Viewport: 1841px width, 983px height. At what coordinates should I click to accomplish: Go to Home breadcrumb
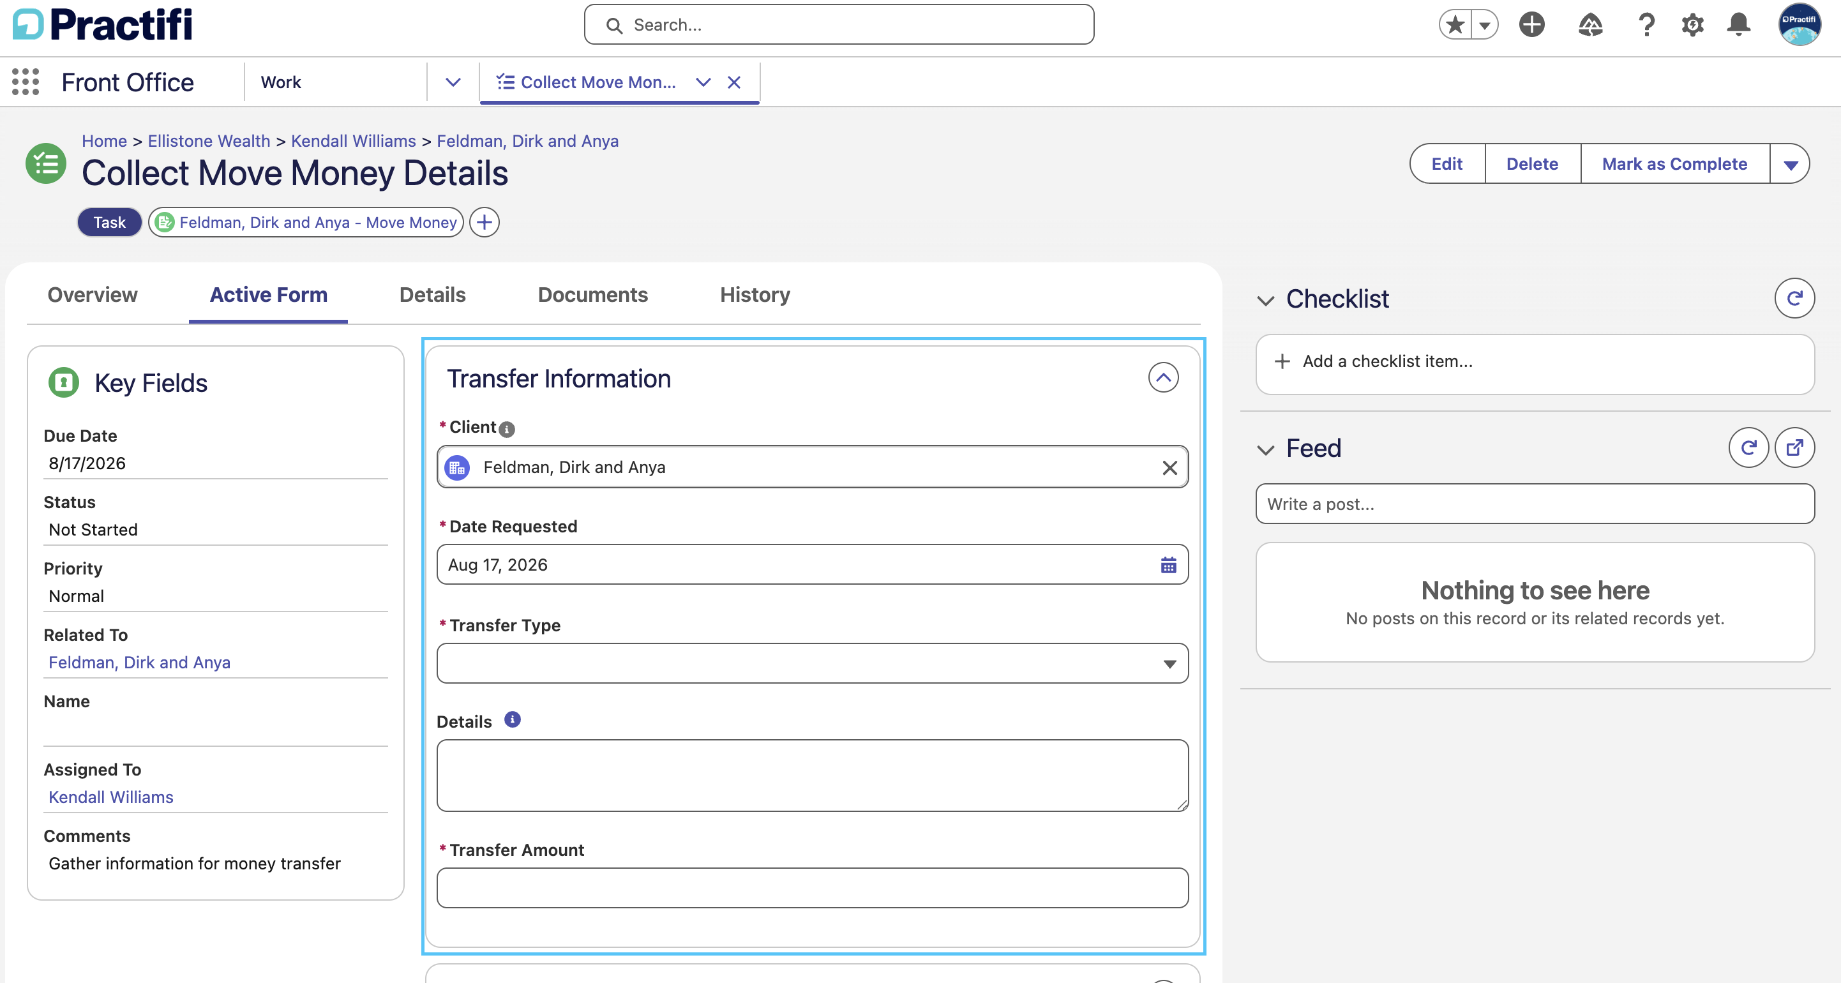(104, 140)
